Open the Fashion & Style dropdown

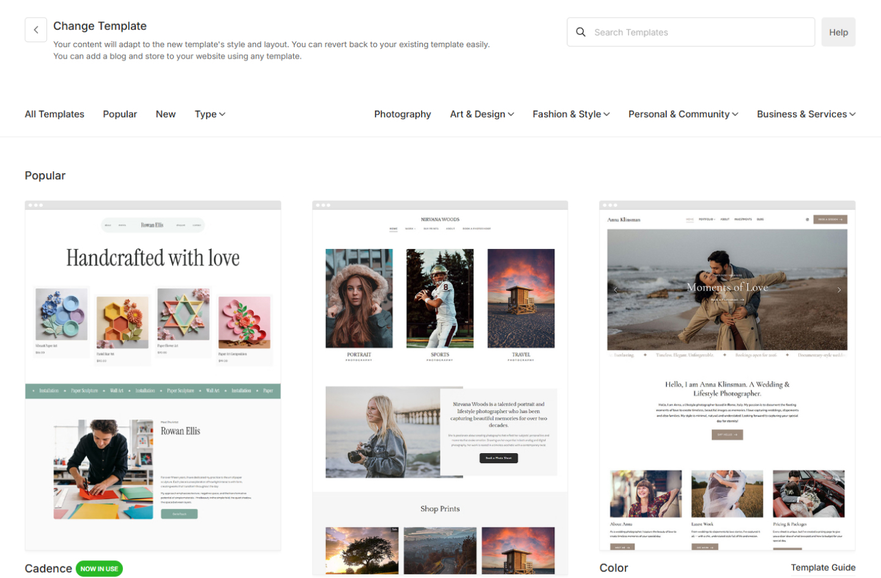(571, 114)
